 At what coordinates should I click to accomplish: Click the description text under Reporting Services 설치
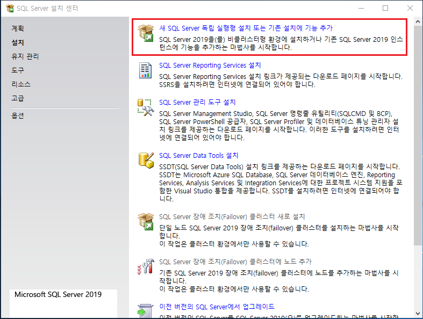tap(281, 81)
